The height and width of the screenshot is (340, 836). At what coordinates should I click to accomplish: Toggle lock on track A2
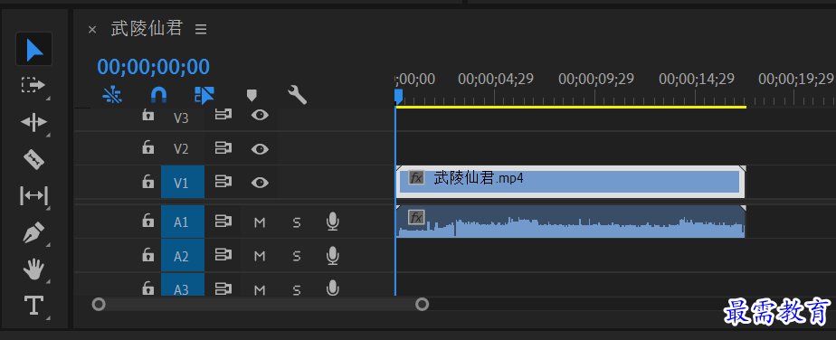coord(147,255)
